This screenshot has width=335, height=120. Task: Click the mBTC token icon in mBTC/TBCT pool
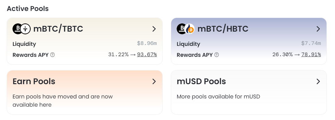[x=17, y=29]
